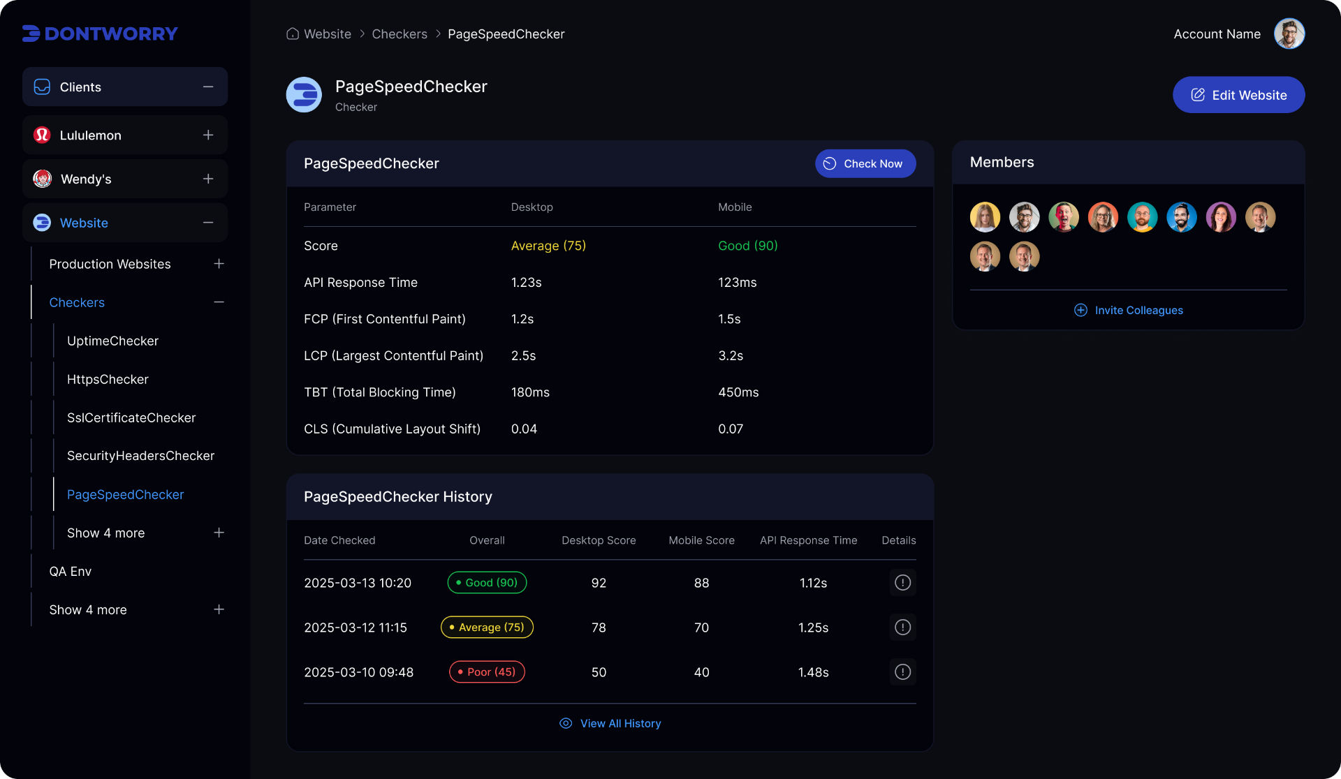Open details for 2025-03-10 Poor check

pos(902,672)
